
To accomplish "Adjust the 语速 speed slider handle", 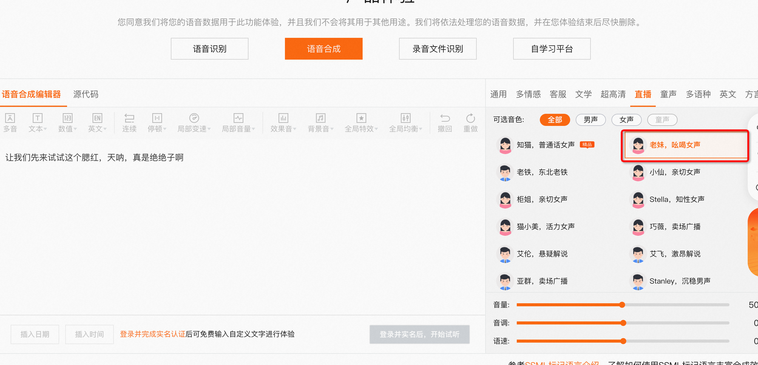I will click(623, 341).
